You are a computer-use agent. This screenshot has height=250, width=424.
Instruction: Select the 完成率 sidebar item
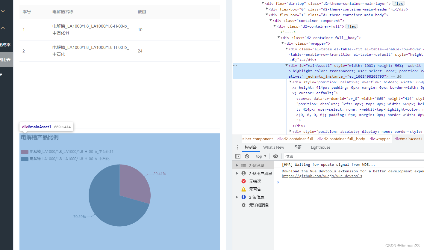(6, 45)
